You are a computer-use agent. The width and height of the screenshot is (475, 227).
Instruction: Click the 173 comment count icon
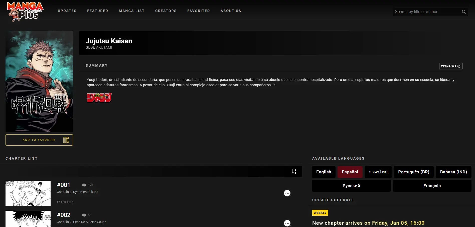click(x=84, y=185)
